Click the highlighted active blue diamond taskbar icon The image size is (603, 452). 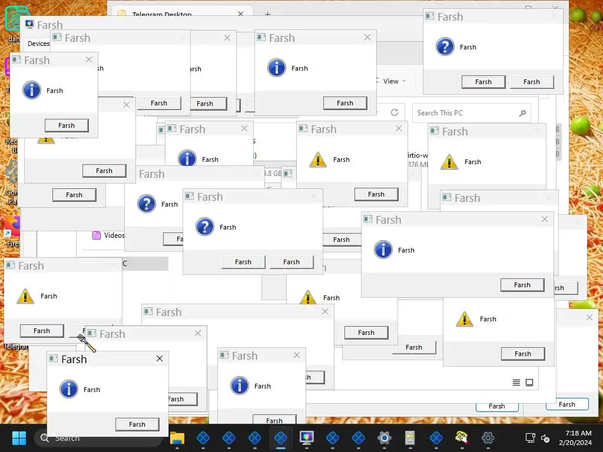coord(281,438)
